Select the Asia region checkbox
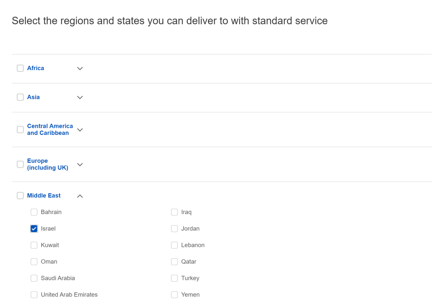 tap(20, 97)
